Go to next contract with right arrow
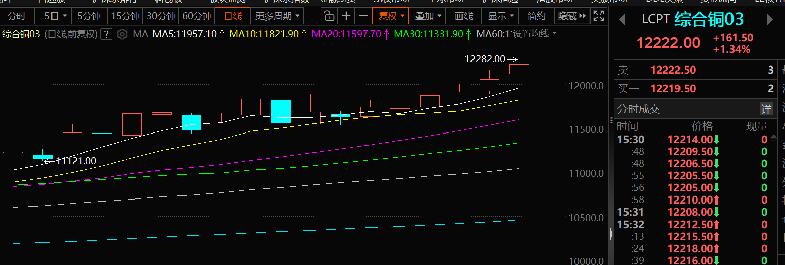 pyautogui.click(x=770, y=20)
